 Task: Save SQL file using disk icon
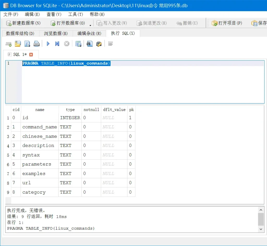point(27,44)
